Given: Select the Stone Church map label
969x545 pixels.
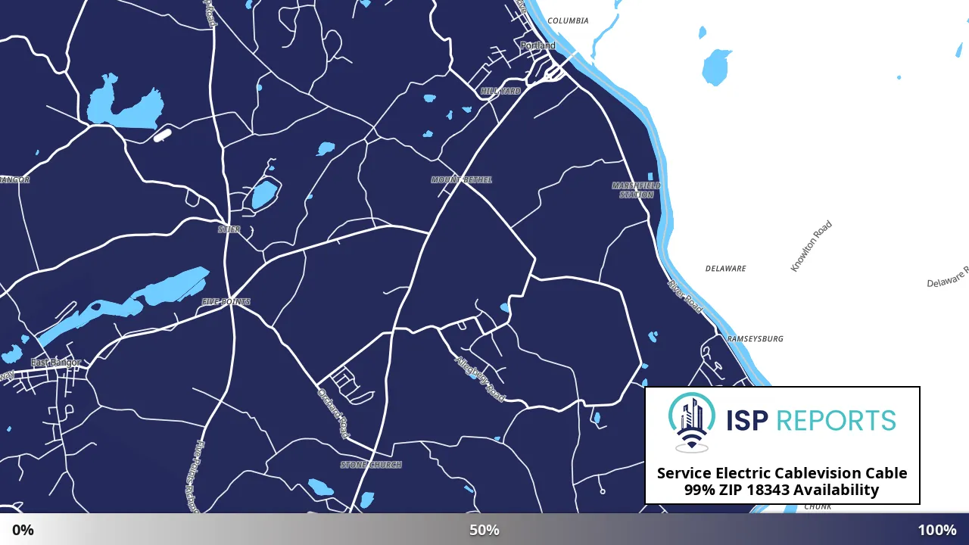Looking at the screenshot, I should coord(371,465).
